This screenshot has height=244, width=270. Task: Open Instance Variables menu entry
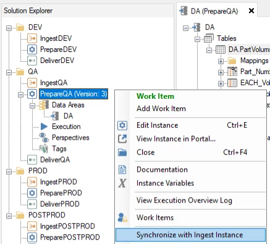click(190, 183)
